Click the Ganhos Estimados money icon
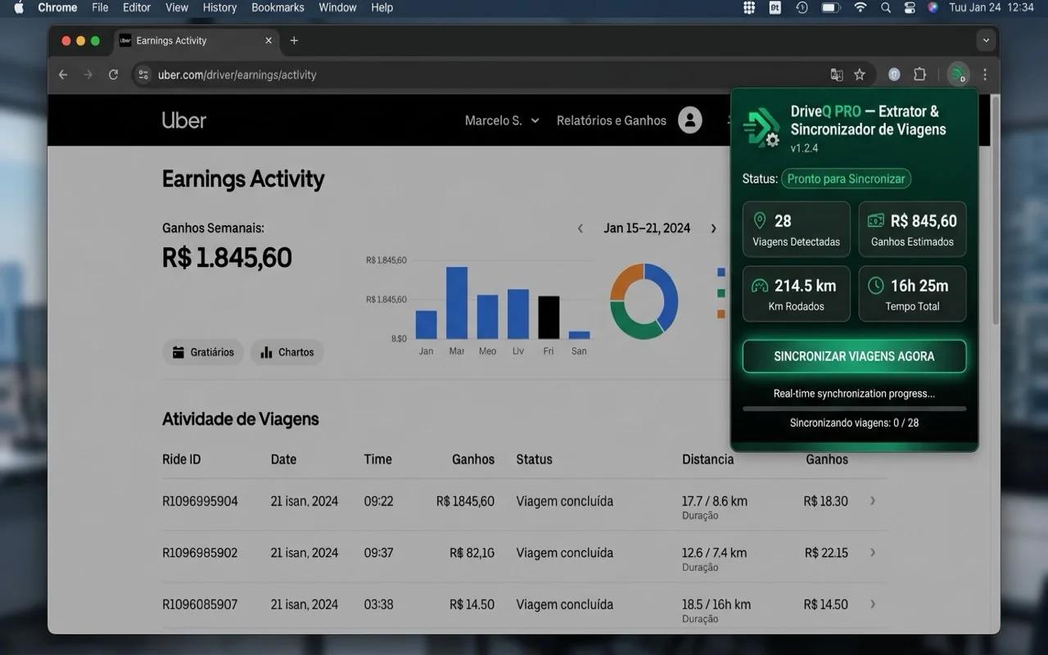 click(876, 220)
